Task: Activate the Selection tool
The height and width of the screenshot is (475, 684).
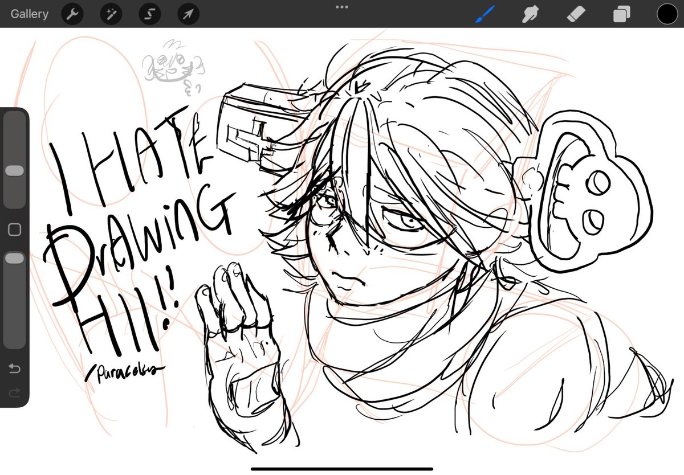Action: point(149,14)
